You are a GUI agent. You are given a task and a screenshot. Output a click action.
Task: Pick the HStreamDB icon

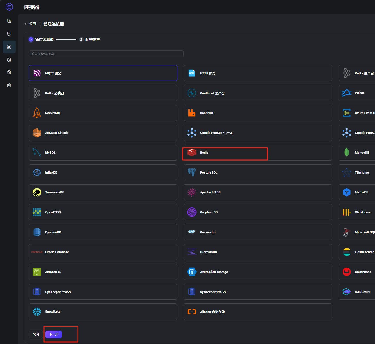tap(192, 252)
